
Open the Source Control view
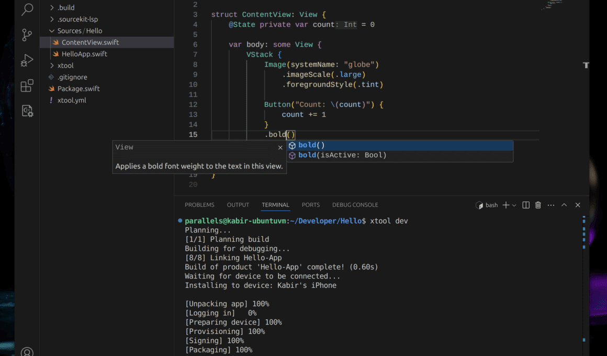27,35
